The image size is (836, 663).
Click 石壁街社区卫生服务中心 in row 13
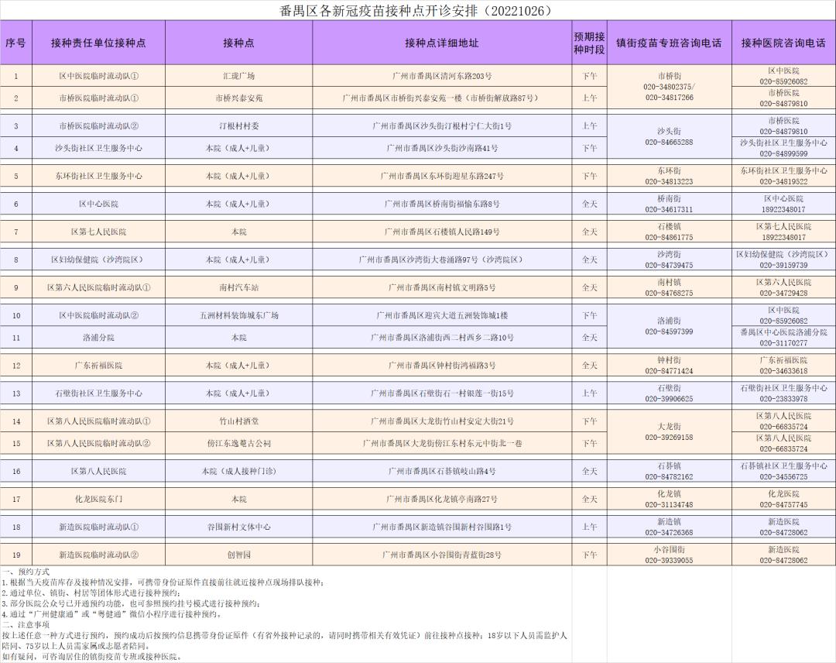[98, 393]
